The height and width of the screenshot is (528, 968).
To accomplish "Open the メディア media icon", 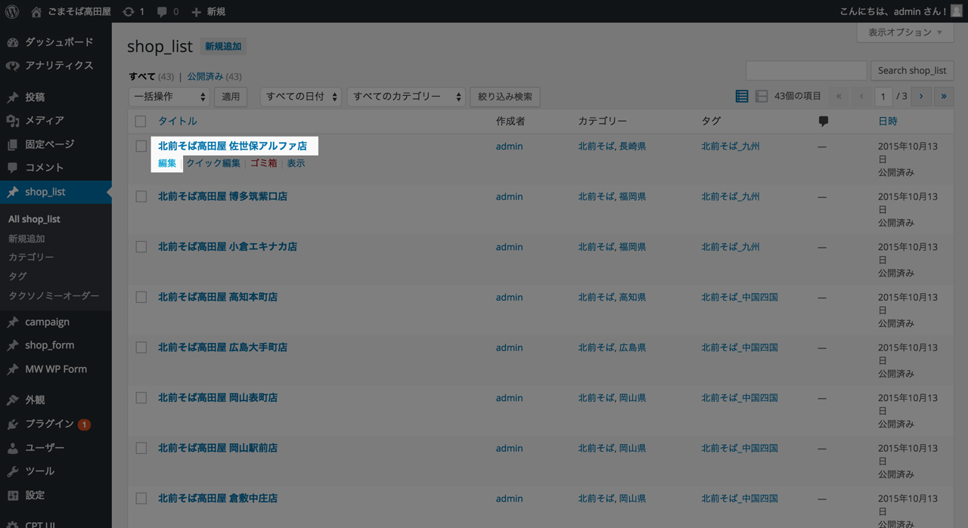I will point(13,121).
